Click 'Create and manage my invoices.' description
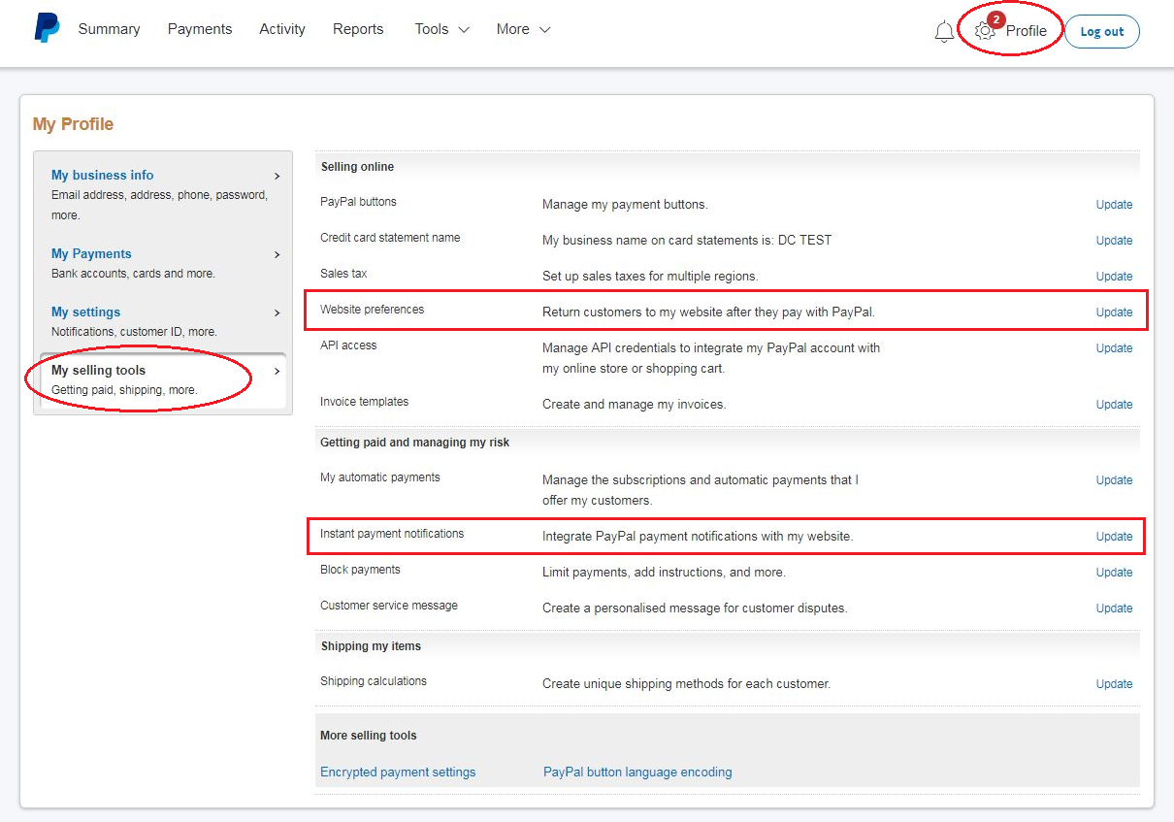 tap(635, 405)
